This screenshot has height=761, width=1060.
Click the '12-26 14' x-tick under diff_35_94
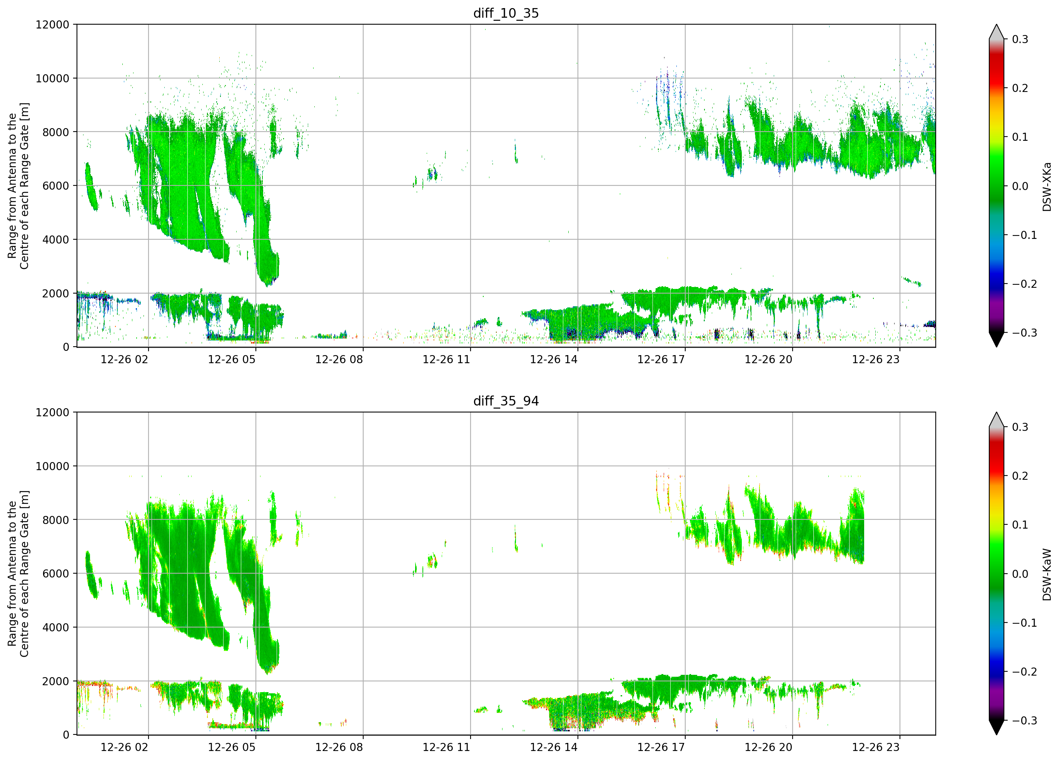(x=554, y=747)
